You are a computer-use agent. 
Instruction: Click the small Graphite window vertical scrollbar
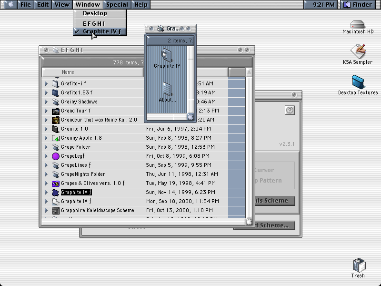[x=190, y=79]
